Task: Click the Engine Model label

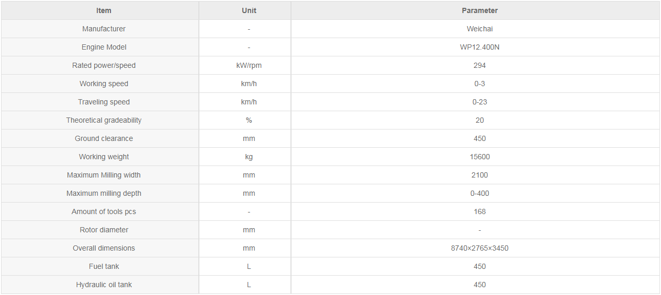Action: (x=104, y=47)
